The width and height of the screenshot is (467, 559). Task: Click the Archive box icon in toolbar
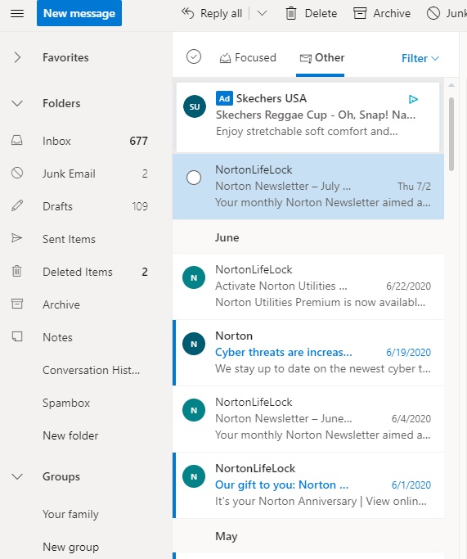click(x=360, y=14)
